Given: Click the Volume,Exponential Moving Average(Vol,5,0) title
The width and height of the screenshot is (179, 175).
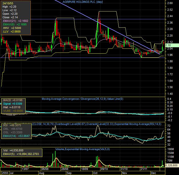Looking at the screenshot, I should pyautogui.click(x=82, y=149).
